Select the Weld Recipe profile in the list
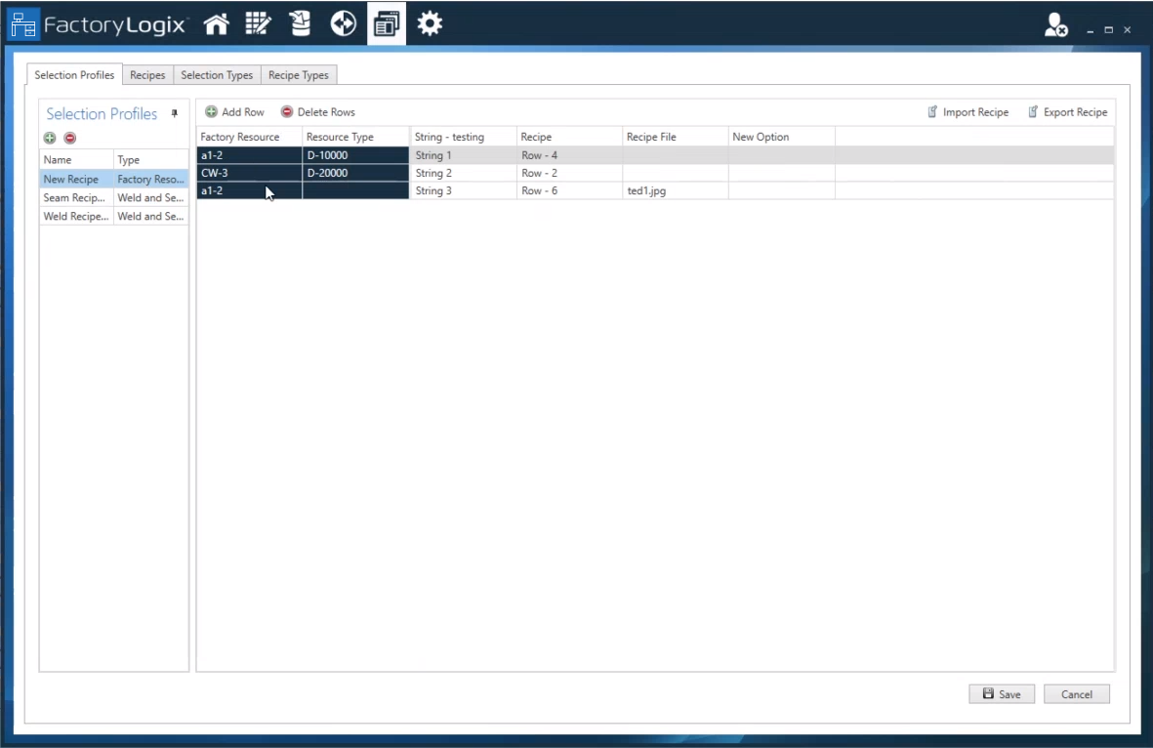1153x748 pixels. (x=75, y=216)
